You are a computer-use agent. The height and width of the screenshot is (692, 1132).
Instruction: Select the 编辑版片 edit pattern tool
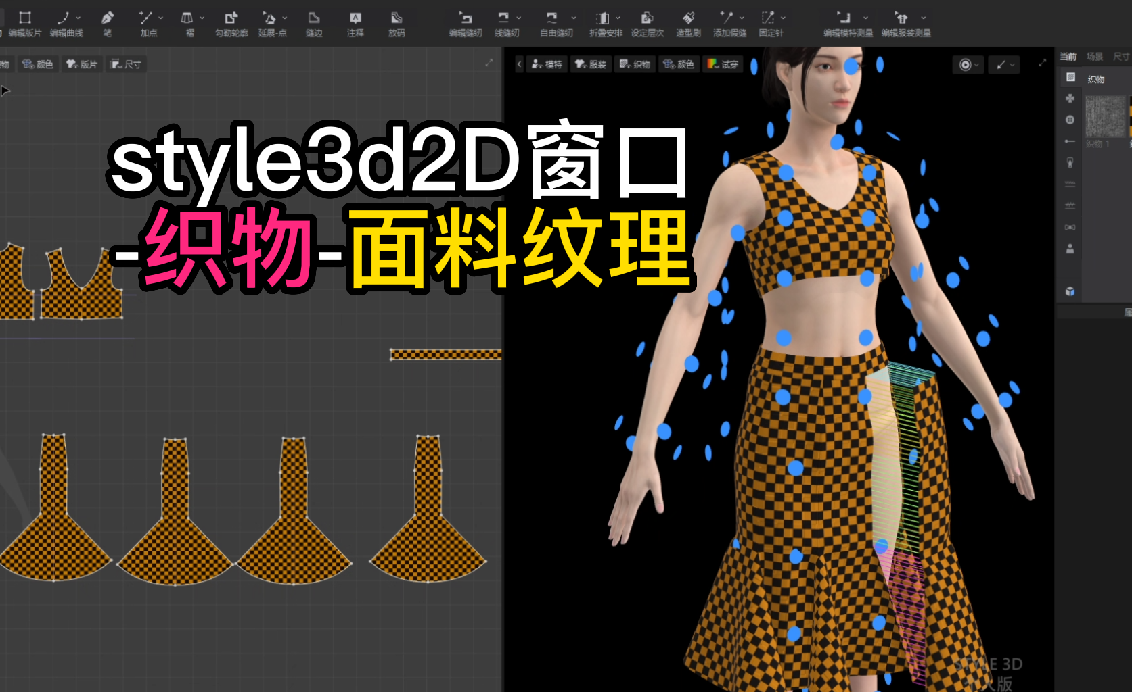(x=25, y=24)
